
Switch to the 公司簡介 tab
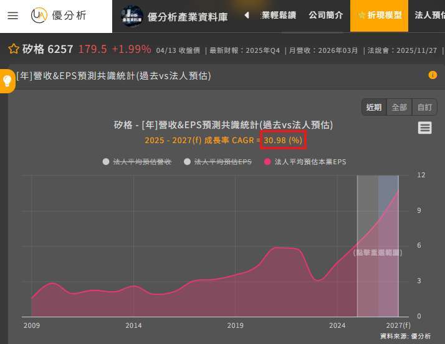pyautogui.click(x=325, y=16)
